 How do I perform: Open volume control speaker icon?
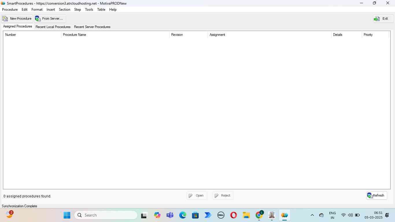pos(350,215)
